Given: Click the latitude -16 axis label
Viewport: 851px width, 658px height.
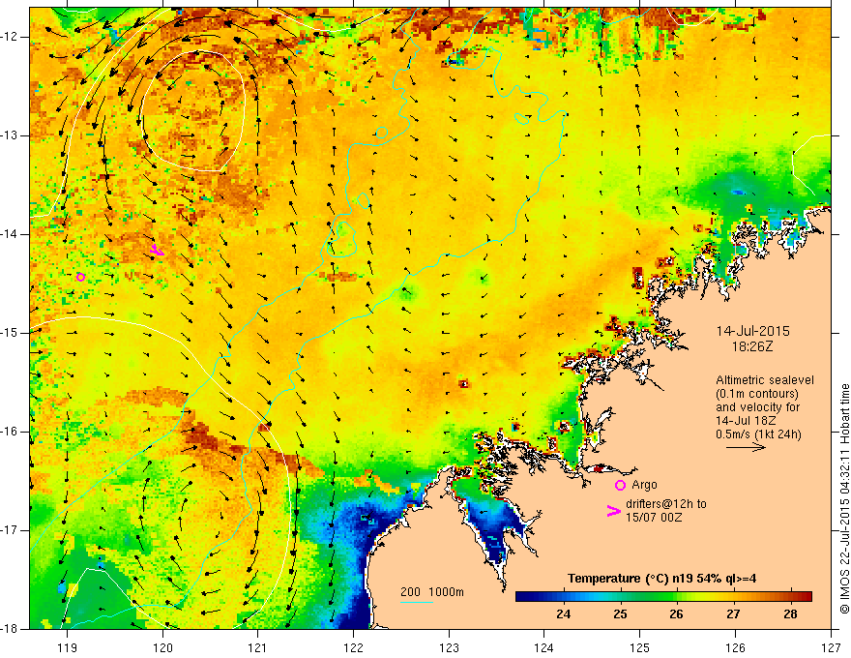Looking at the screenshot, I should [x=10, y=432].
